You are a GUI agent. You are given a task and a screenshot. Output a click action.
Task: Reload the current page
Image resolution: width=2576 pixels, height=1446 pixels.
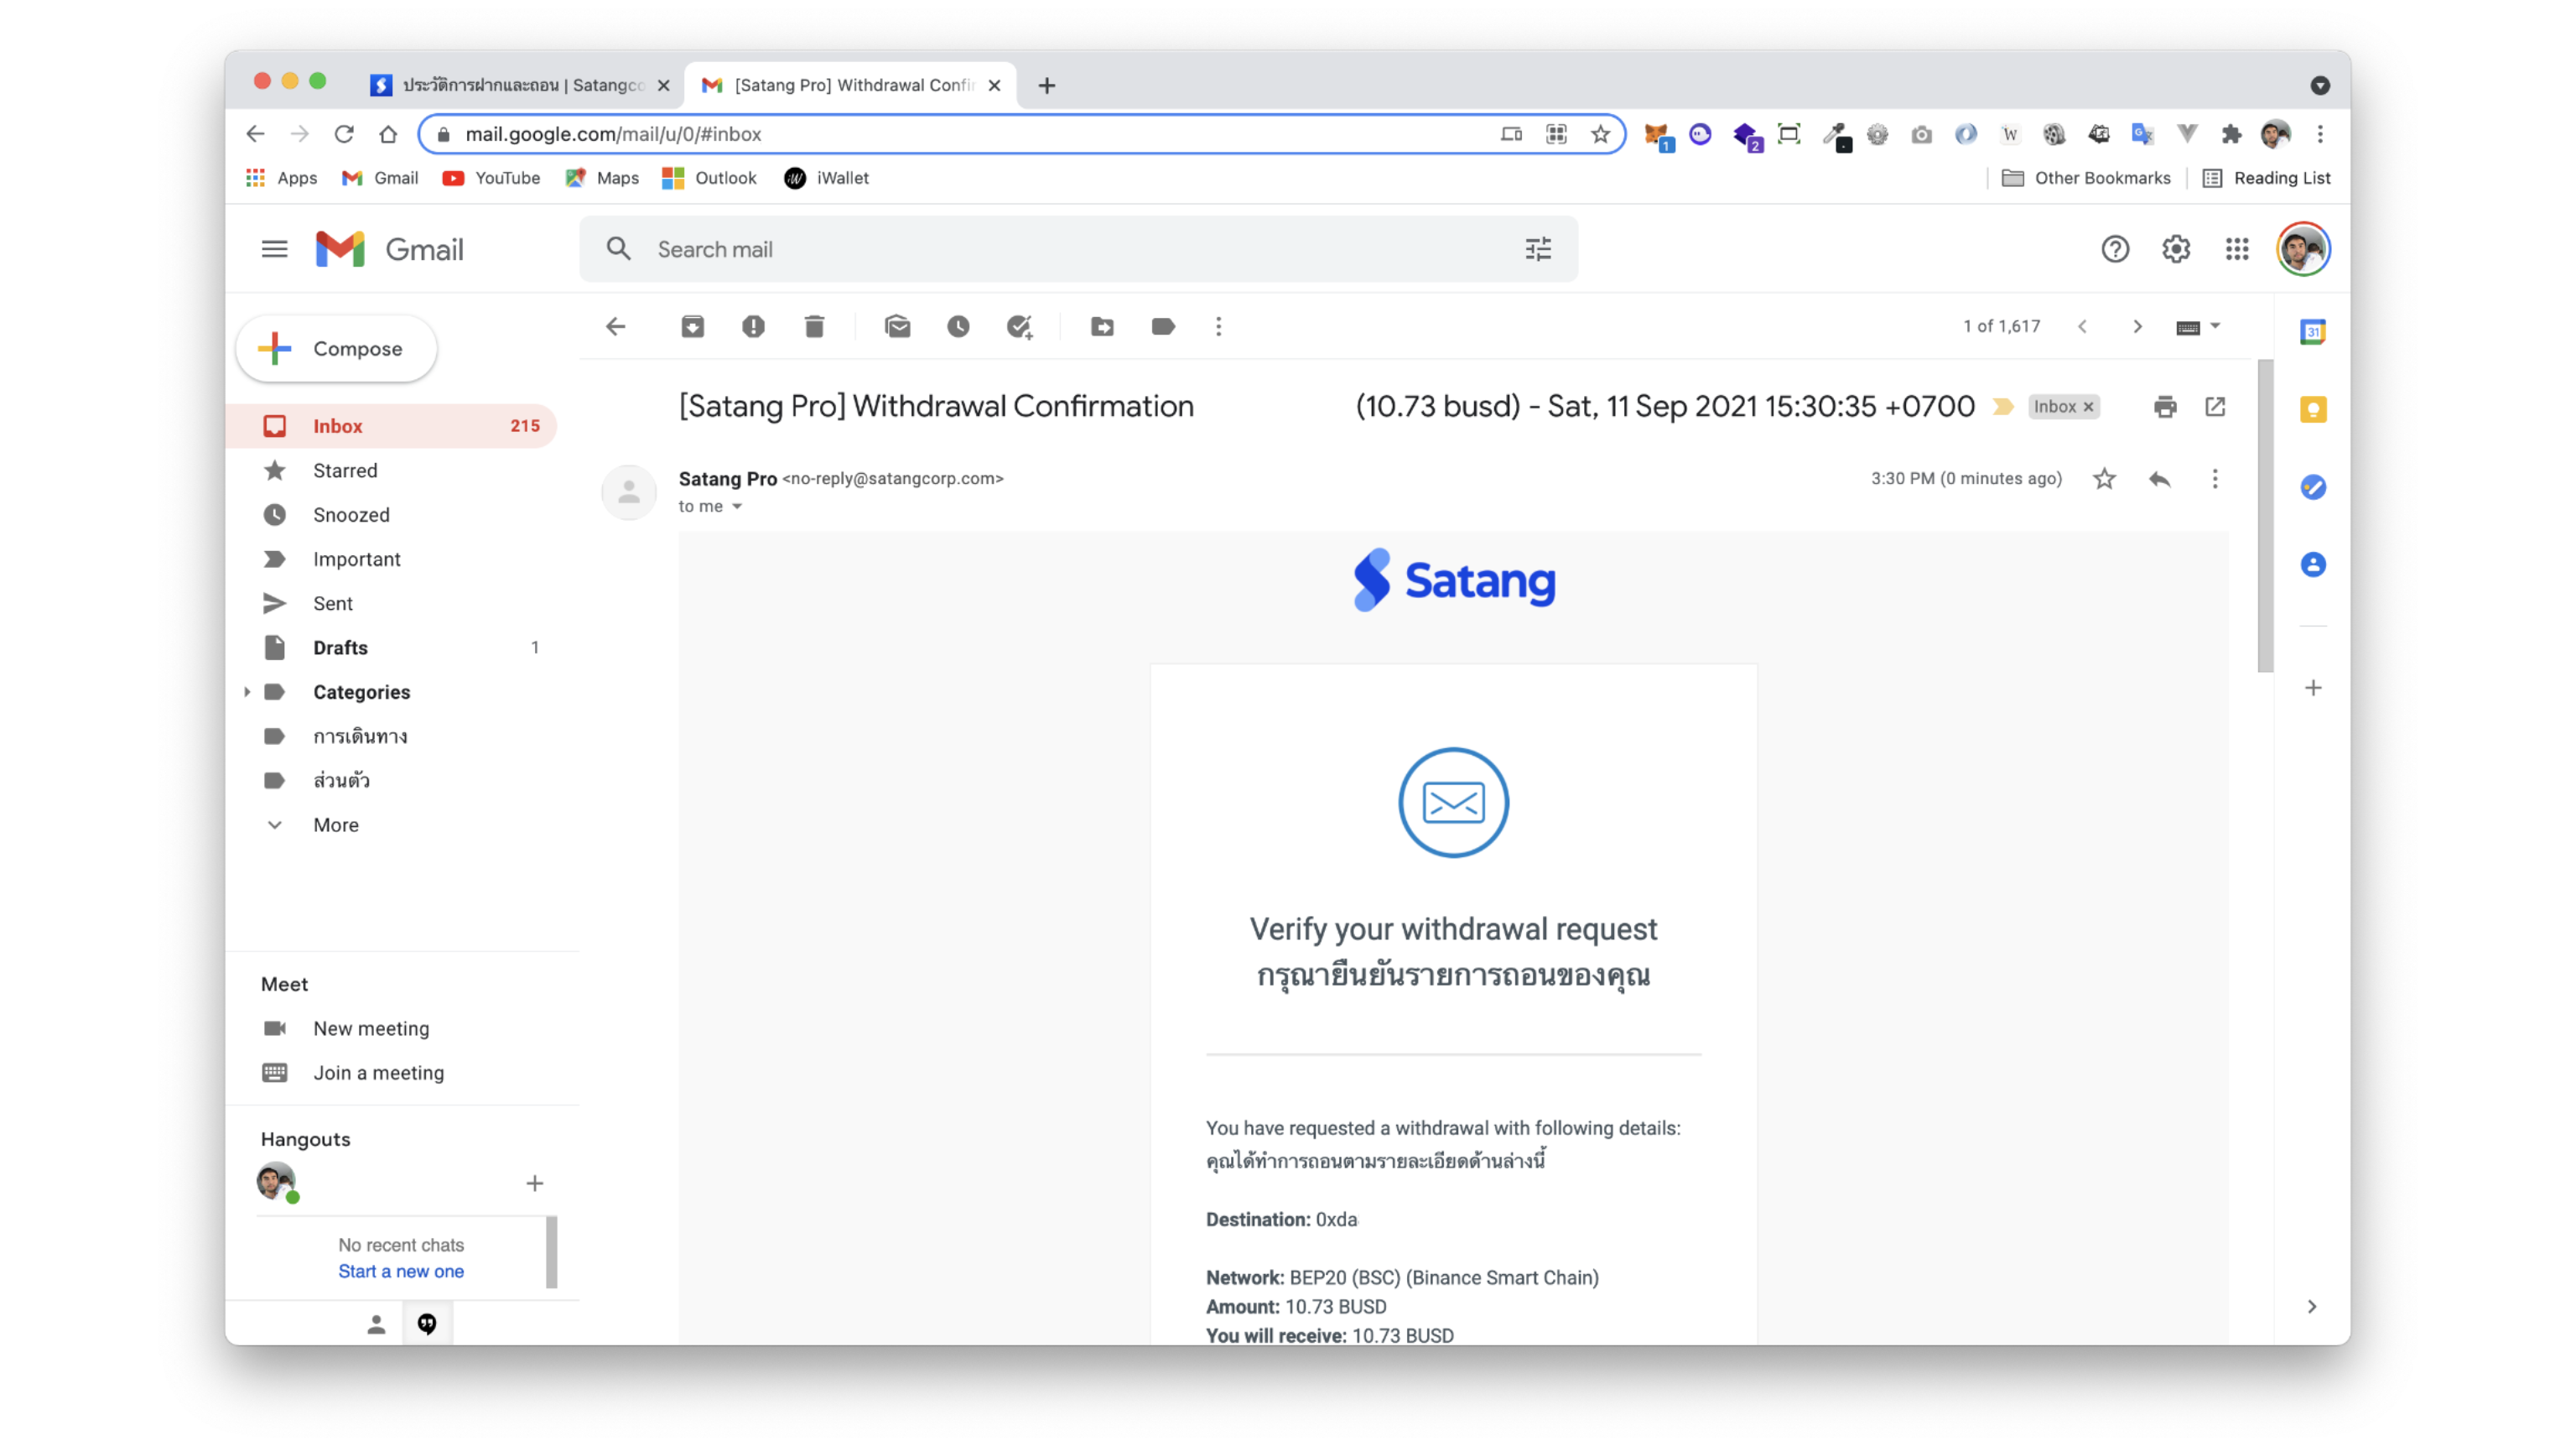pyautogui.click(x=344, y=134)
